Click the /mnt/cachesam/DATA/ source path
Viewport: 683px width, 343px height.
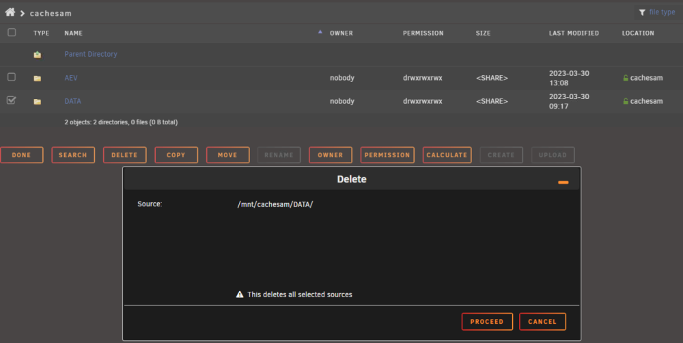(275, 204)
